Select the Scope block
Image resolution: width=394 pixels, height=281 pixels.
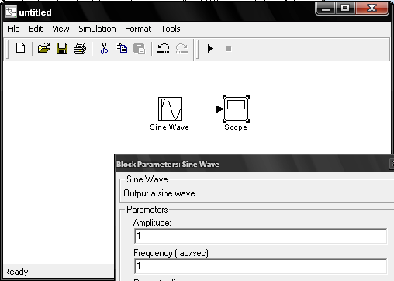pyautogui.click(x=236, y=109)
